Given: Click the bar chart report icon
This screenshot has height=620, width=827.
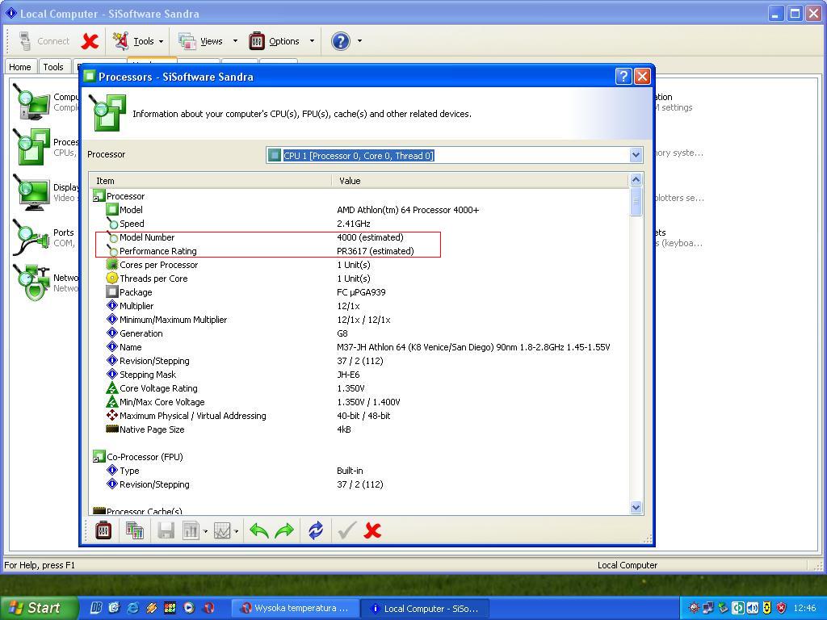Looking at the screenshot, I should (191, 530).
